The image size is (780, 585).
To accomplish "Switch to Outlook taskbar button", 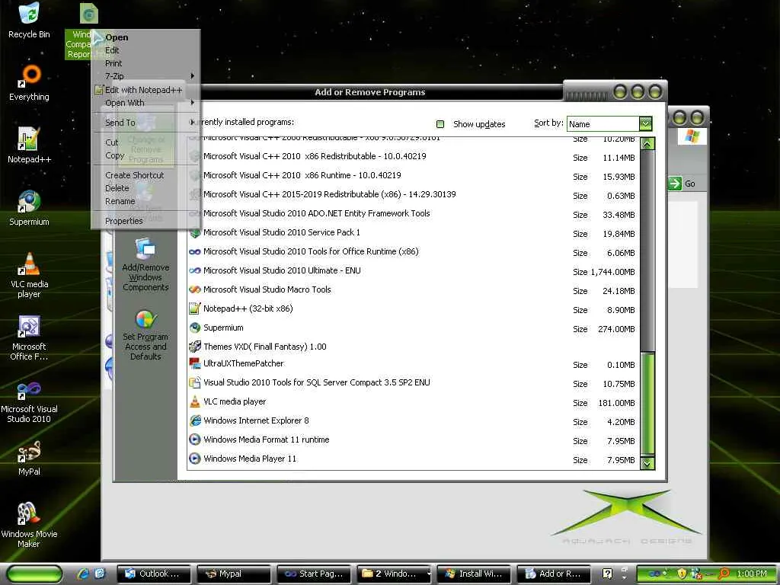I will pos(154,574).
